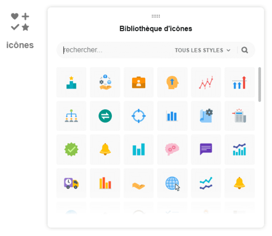Pick the head with up arrow icon

click(172, 82)
